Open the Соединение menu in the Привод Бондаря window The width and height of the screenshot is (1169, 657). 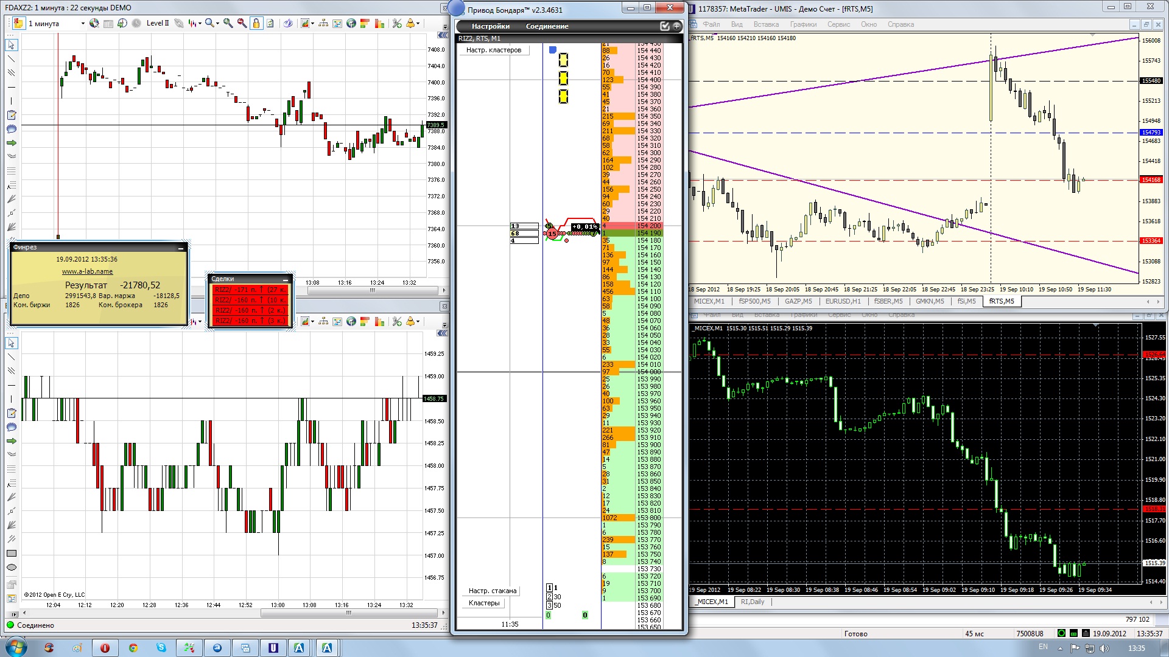pos(547,26)
